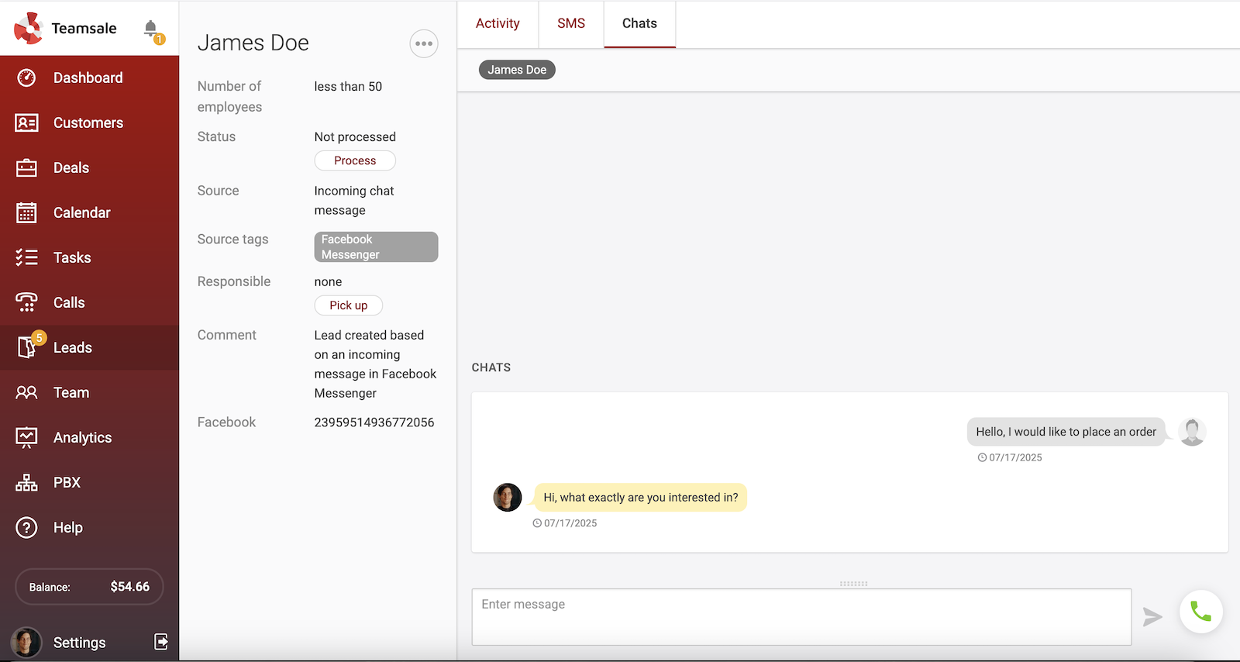The height and width of the screenshot is (662, 1240).
Task: Click the Teamsale logo icon
Action: (x=28, y=28)
